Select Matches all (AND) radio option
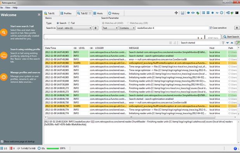 click(103, 23)
